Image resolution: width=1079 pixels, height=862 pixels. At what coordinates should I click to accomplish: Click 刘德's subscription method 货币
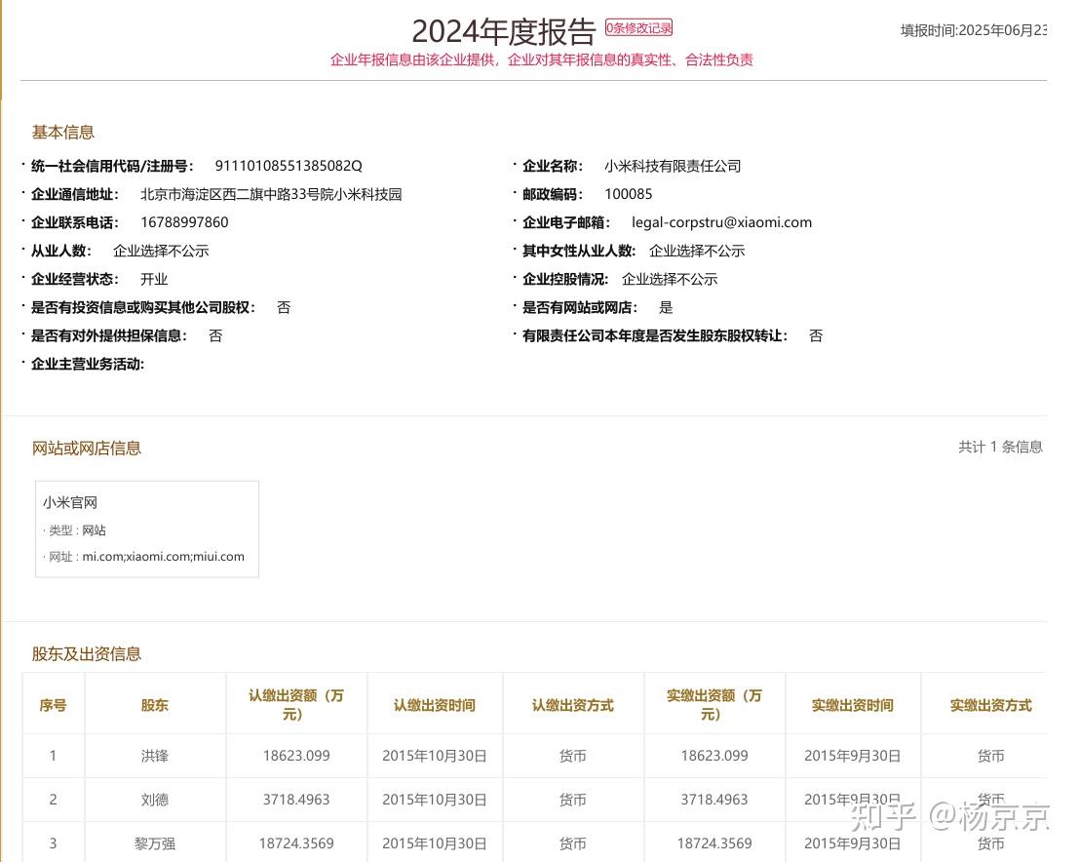(x=572, y=800)
